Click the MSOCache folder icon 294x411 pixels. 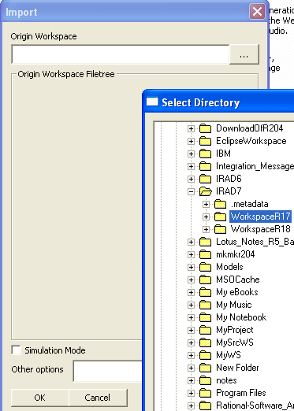pos(205,280)
